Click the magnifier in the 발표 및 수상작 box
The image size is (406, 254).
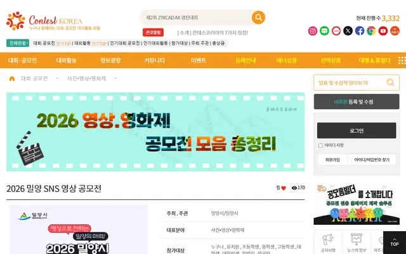(390, 83)
